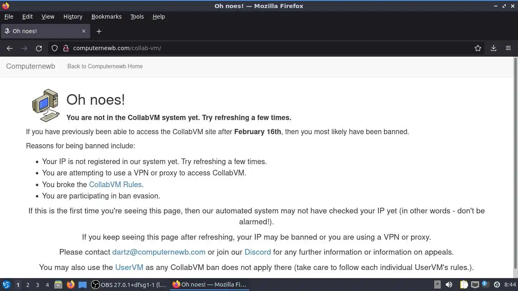518x291 pixels.
Task: Maximize the Firefox window
Action: click(504, 6)
